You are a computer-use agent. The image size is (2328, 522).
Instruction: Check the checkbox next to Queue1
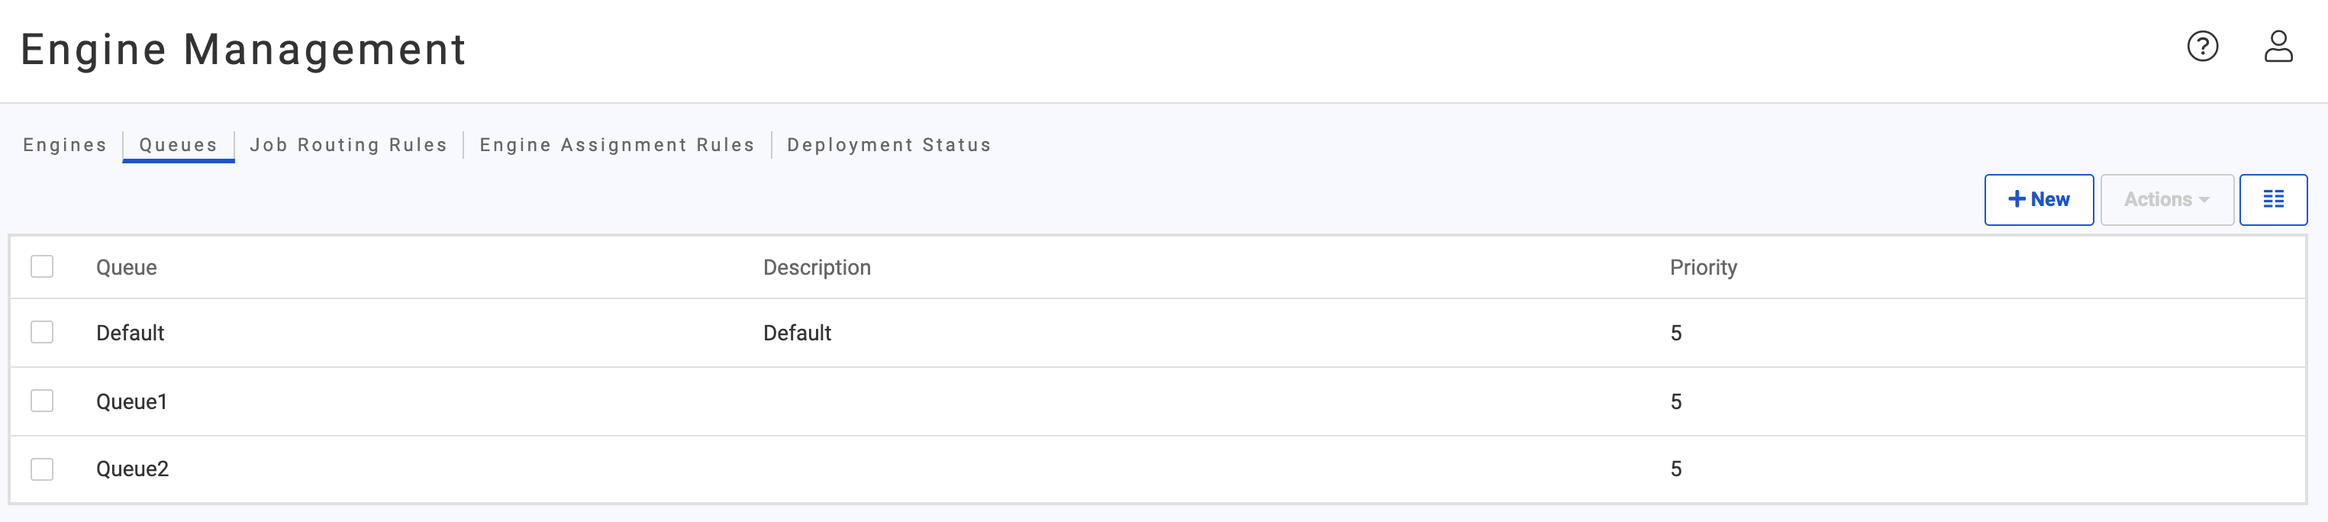click(41, 401)
